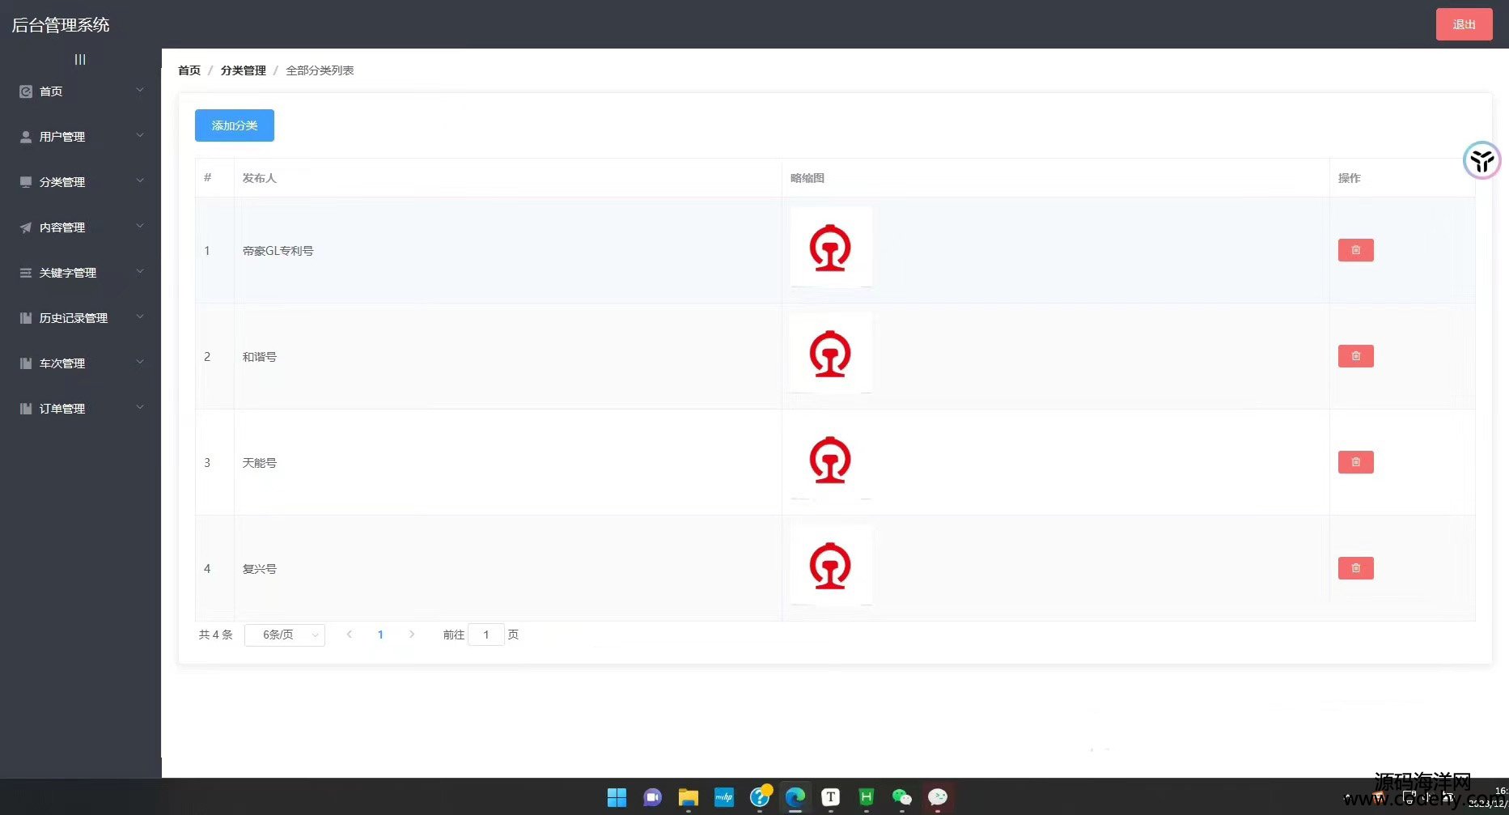Expand the 关键字管理 chevron
The height and width of the screenshot is (815, 1509).
[140, 271]
